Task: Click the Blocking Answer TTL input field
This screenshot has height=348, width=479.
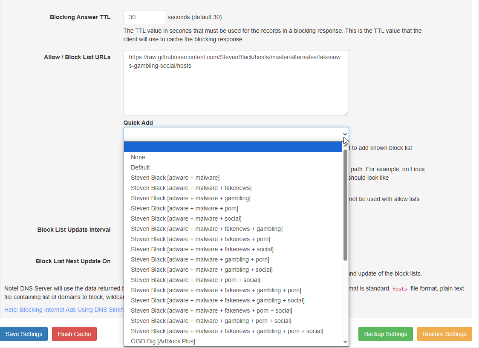Action: coord(145,17)
